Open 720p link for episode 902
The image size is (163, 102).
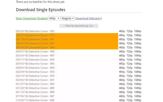click(x=129, y=35)
